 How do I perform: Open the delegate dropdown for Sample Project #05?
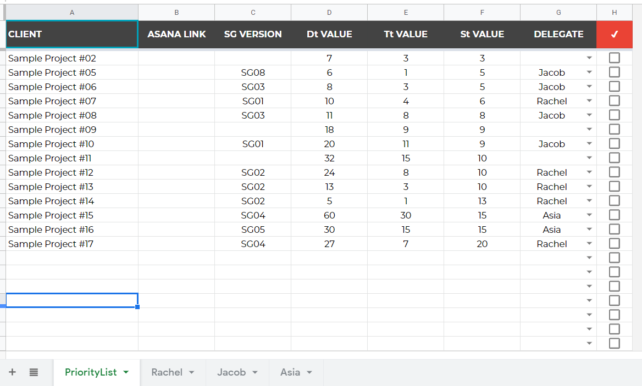589,72
